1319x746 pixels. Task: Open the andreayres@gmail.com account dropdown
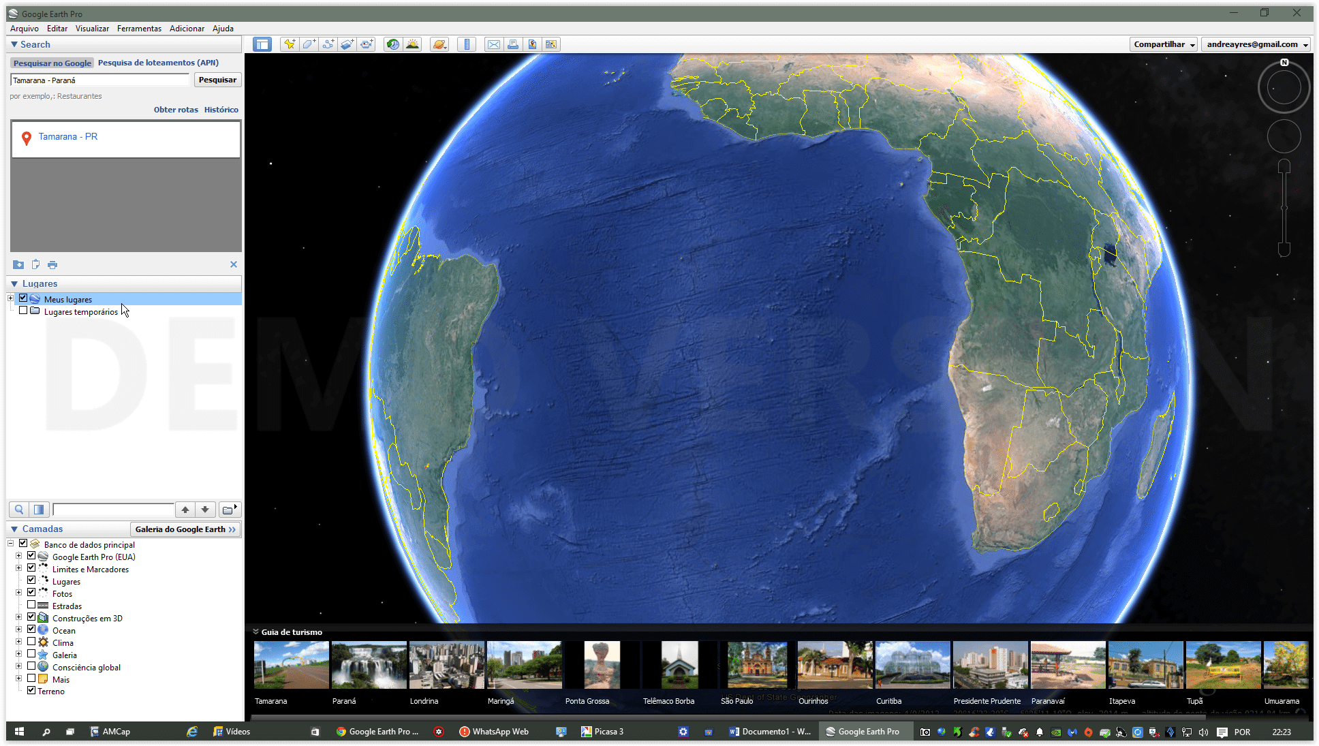pyautogui.click(x=1257, y=44)
